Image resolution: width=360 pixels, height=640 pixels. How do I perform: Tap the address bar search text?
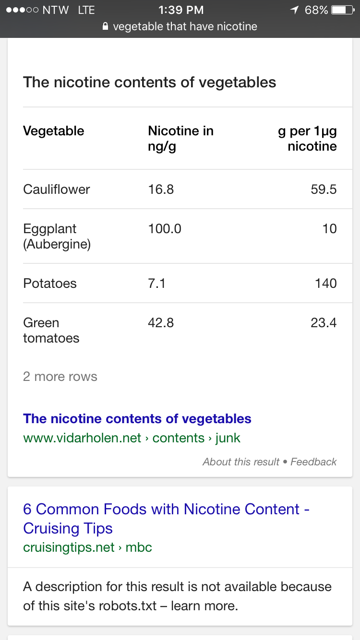(185, 27)
